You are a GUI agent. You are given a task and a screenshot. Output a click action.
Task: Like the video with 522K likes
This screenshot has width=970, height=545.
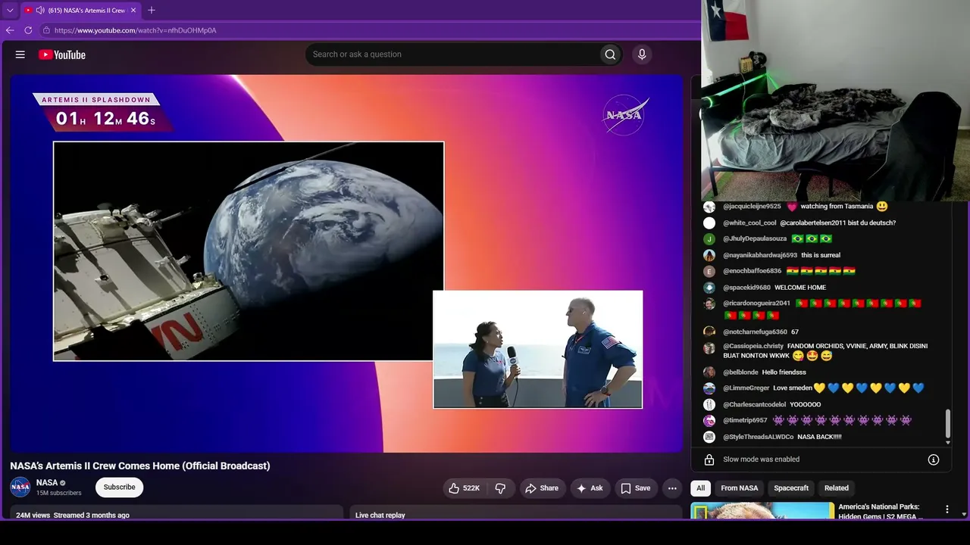point(464,488)
